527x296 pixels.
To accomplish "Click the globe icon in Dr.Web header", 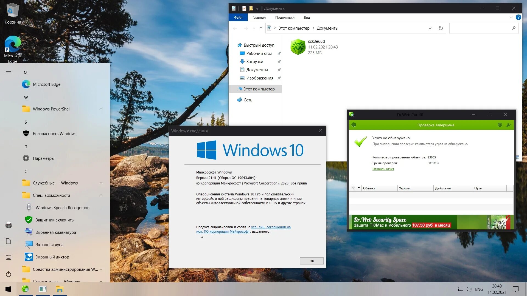I will coord(500,125).
